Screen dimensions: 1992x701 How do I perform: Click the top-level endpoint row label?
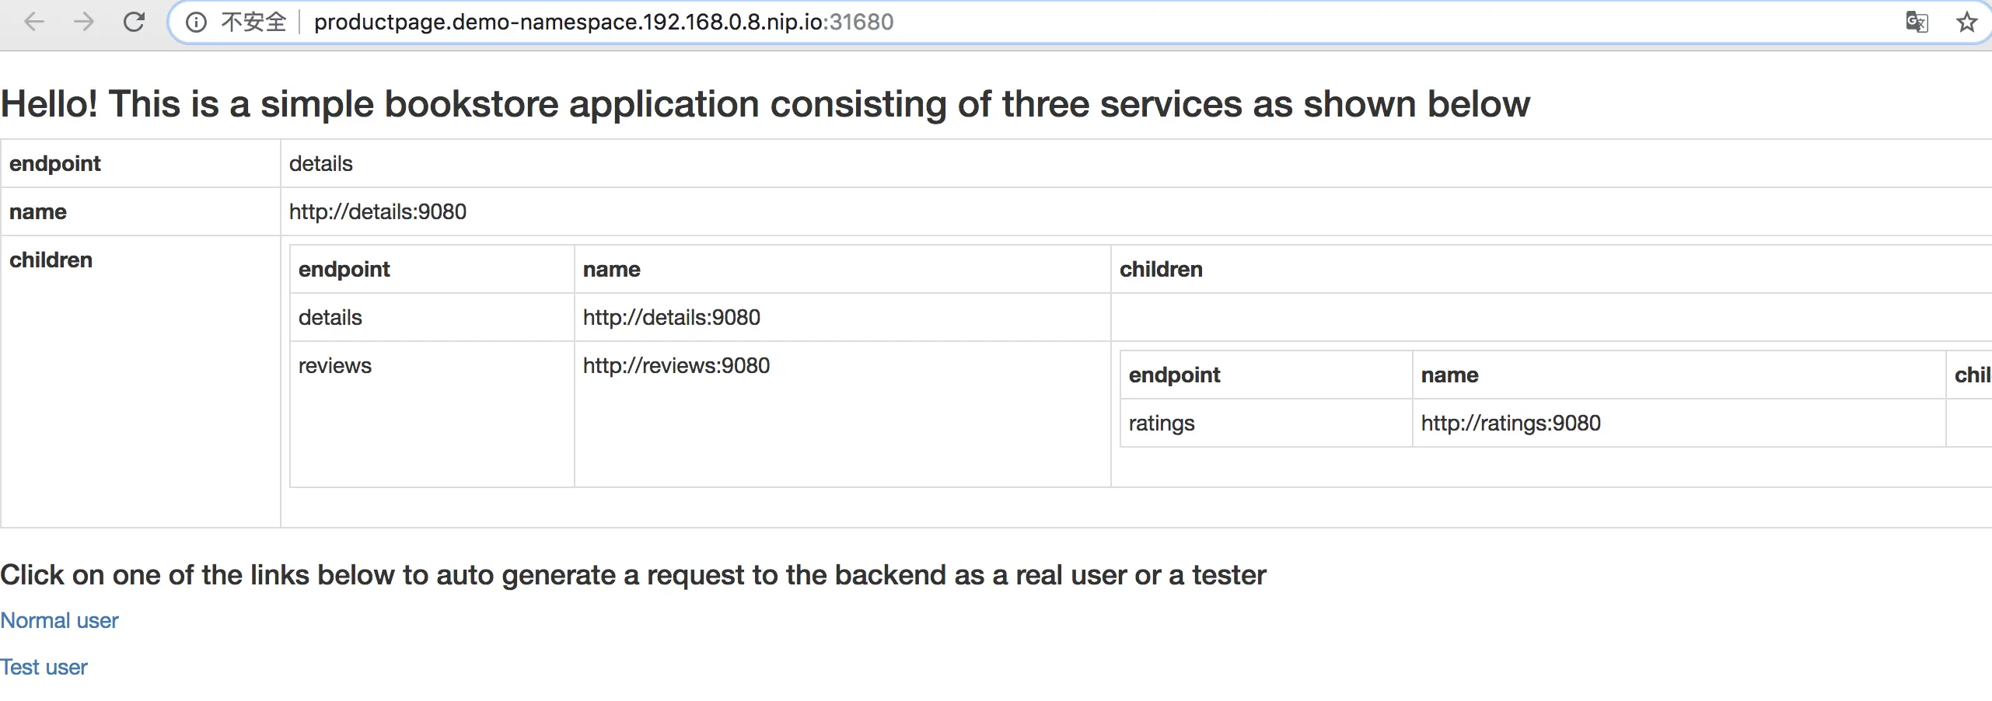pyautogui.click(x=54, y=163)
